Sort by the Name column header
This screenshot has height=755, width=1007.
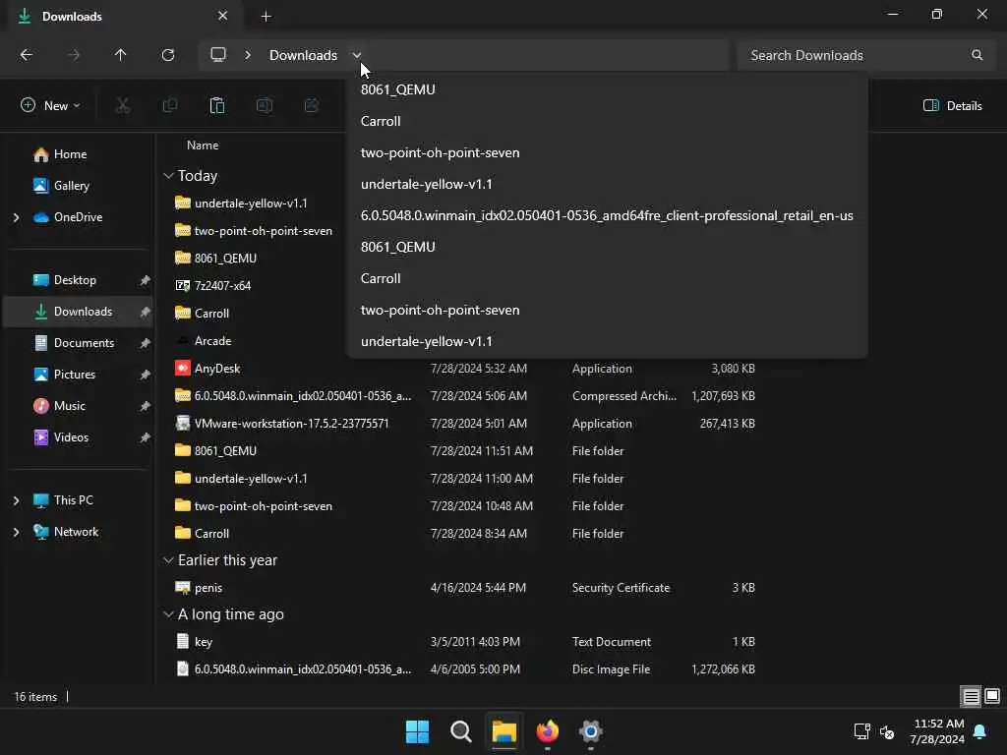click(203, 145)
